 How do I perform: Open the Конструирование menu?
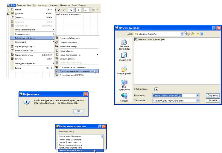coord(40,5)
